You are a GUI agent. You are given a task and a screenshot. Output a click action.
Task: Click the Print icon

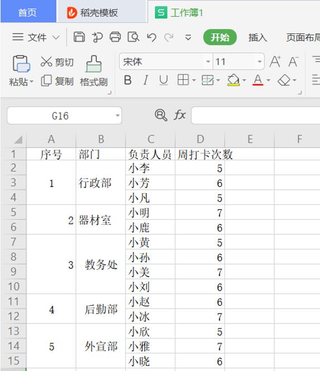point(115,37)
